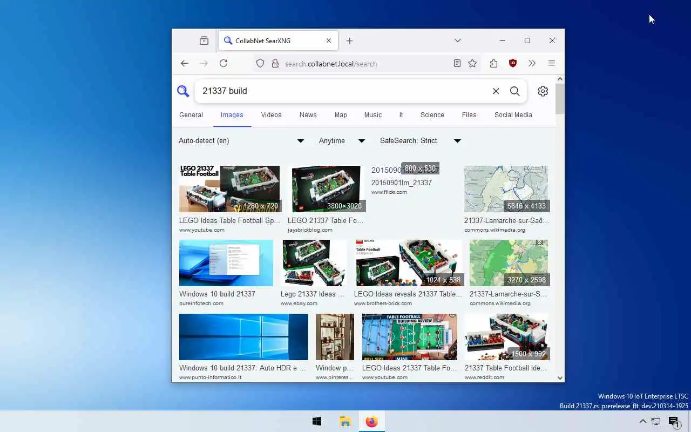Click the network tray icon
691x432 pixels.
coord(656,422)
